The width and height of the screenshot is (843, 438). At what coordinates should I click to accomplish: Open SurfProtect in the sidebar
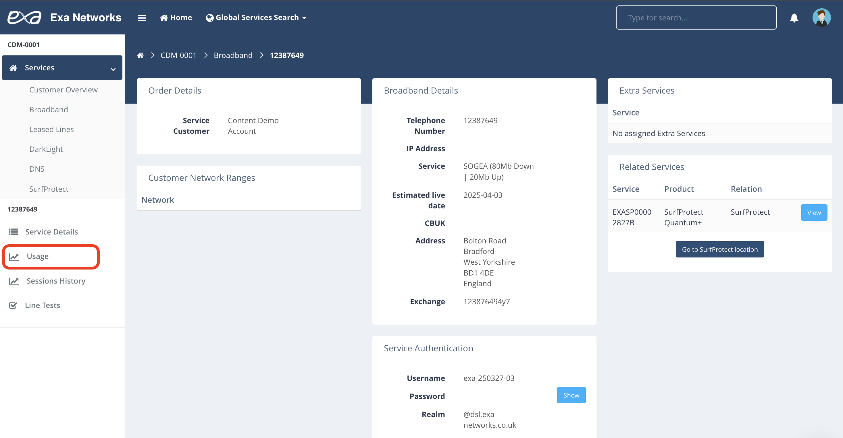[49, 189]
